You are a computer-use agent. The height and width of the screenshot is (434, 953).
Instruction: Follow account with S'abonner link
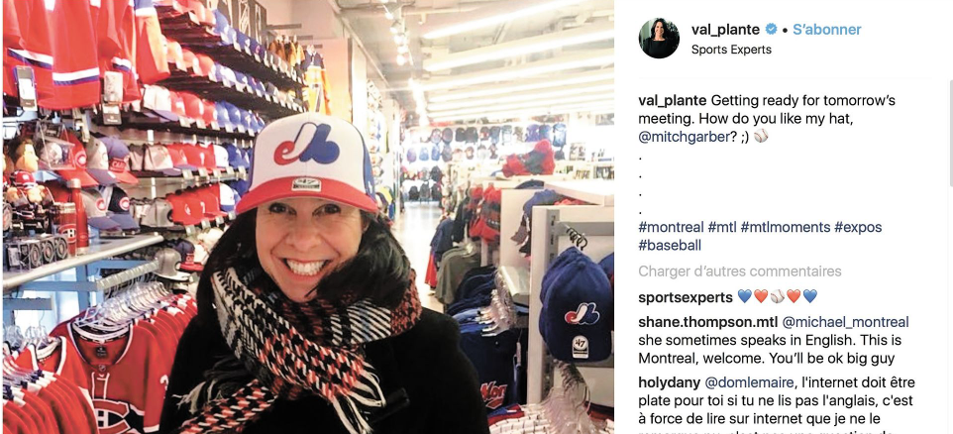pos(826,29)
